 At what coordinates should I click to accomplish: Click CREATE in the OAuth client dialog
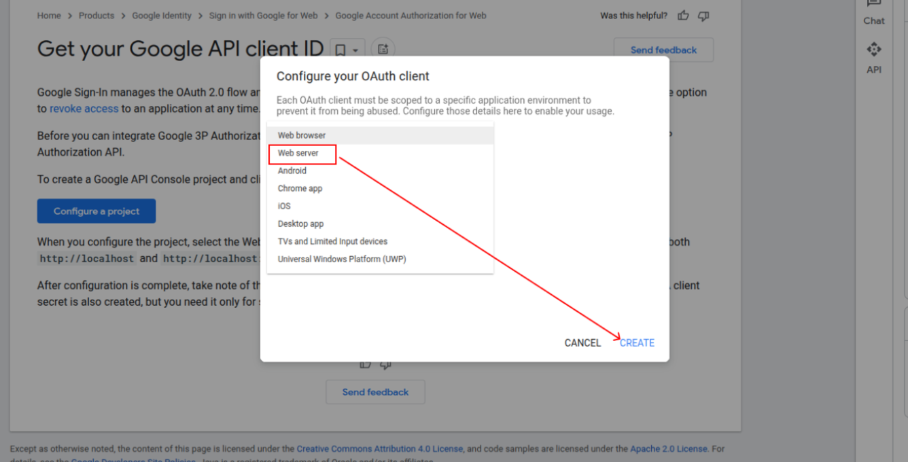(x=637, y=343)
